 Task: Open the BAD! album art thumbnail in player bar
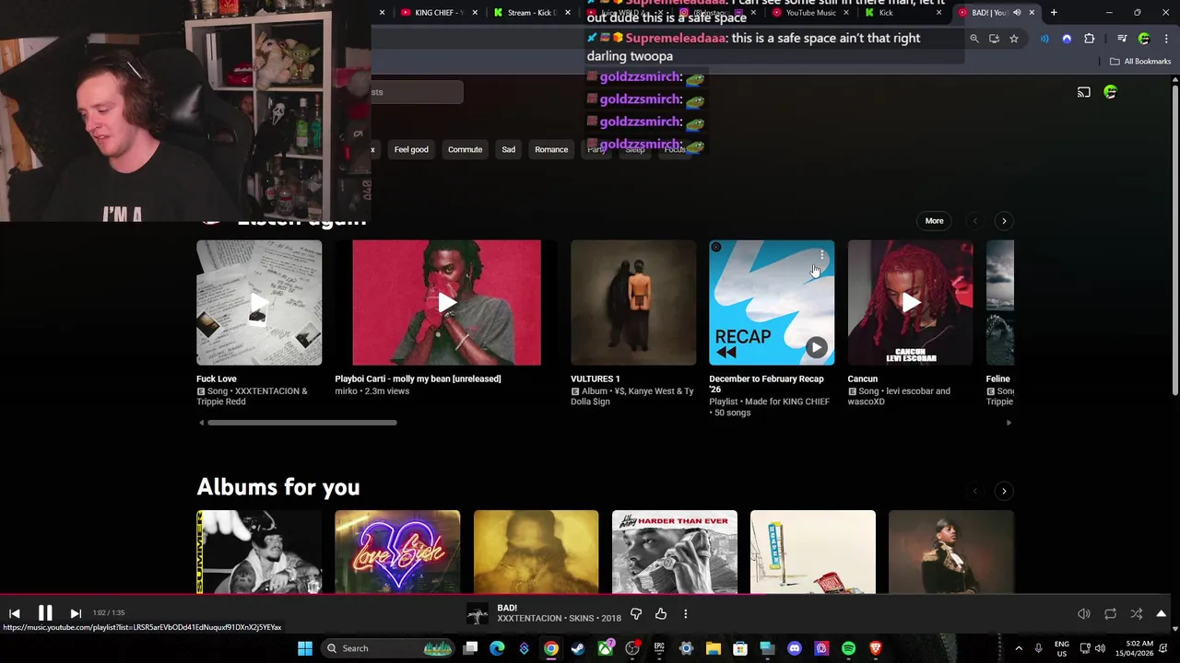coord(478,614)
